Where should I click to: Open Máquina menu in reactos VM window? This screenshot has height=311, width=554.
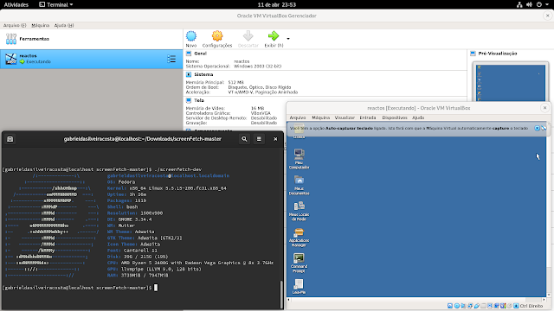(320, 117)
